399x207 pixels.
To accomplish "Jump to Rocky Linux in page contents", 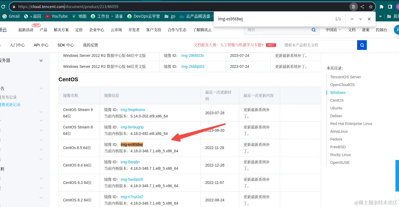I will tap(340, 155).
